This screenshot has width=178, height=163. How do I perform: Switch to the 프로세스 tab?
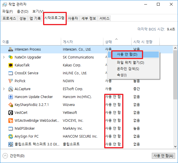pos(9,18)
